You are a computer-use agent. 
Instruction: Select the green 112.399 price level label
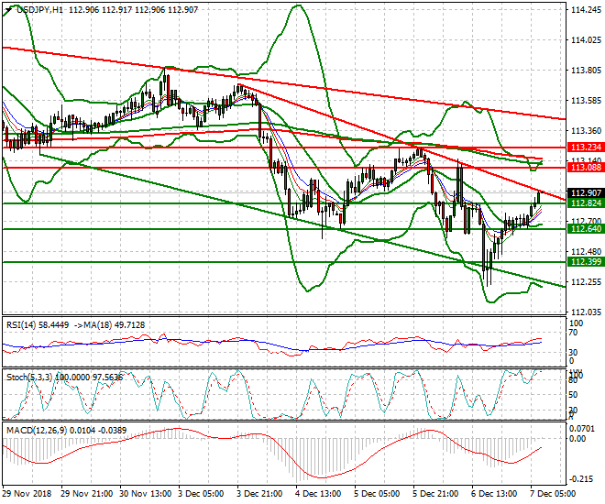(586, 262)
